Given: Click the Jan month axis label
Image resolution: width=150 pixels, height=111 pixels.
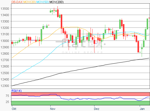Looking at the screenshot, I should click(142, 109).
